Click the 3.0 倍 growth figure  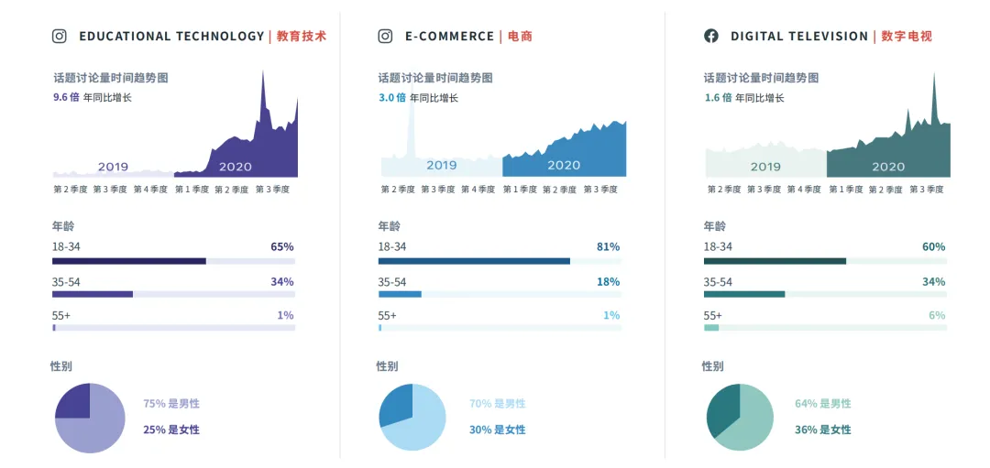click(x=391, y=98)
